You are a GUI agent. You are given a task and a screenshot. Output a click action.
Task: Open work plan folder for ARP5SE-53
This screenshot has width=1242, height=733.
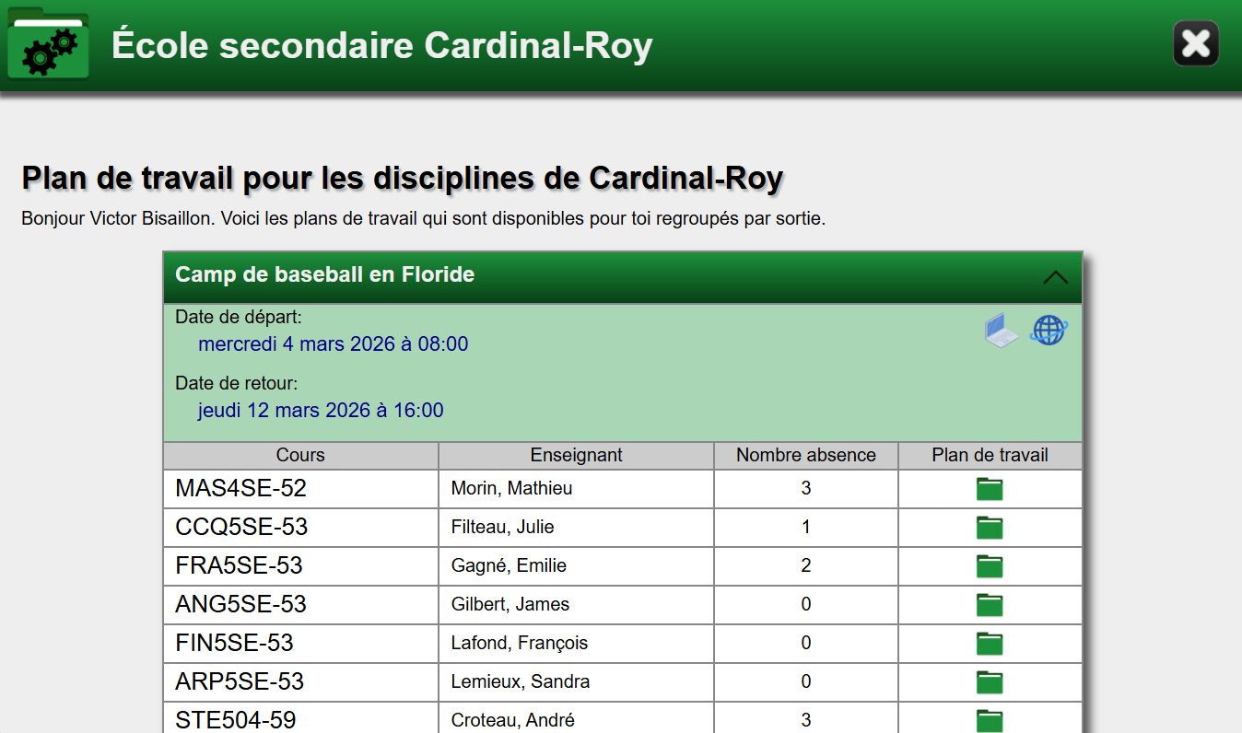[x=990, y=682]
